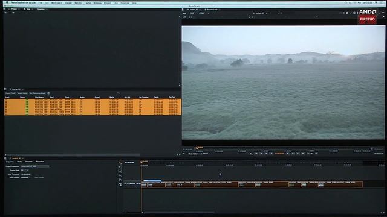Select the bottom tool in timeline toolbar

tap(120, 184)
